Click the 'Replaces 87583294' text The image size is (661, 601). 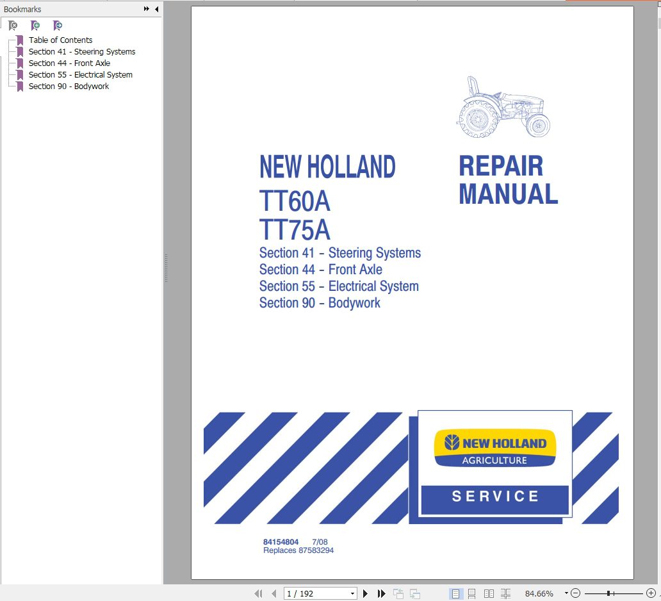pyautogui.click(x=298, y=550)
